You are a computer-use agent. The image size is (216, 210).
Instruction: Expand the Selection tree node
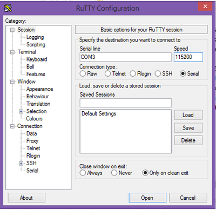coord(21,112)
